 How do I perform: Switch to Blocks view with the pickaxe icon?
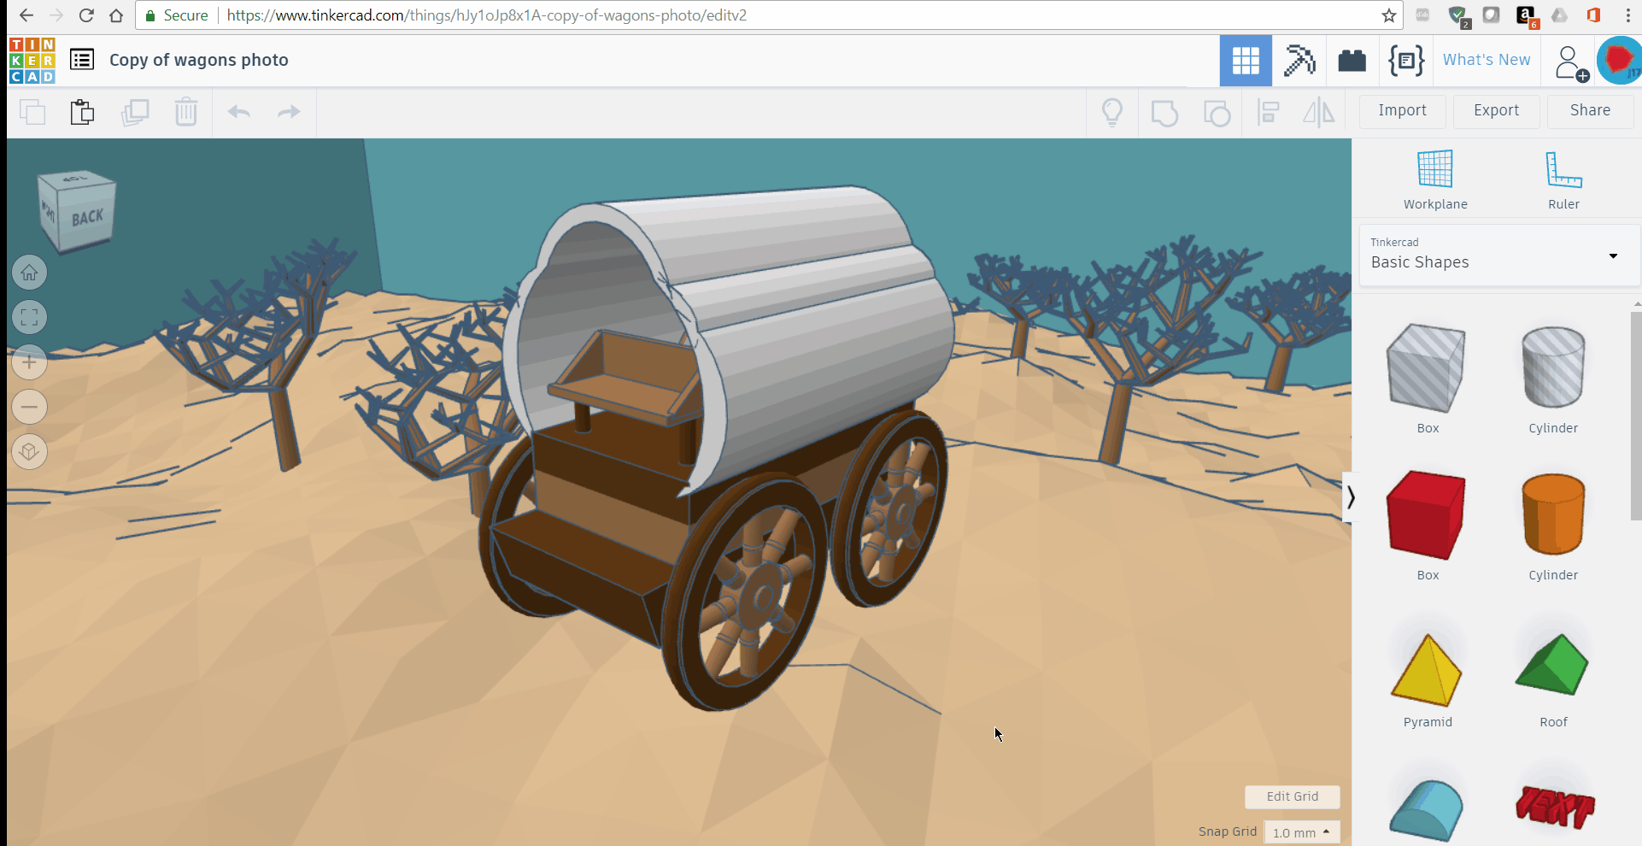coord(1299,60)
